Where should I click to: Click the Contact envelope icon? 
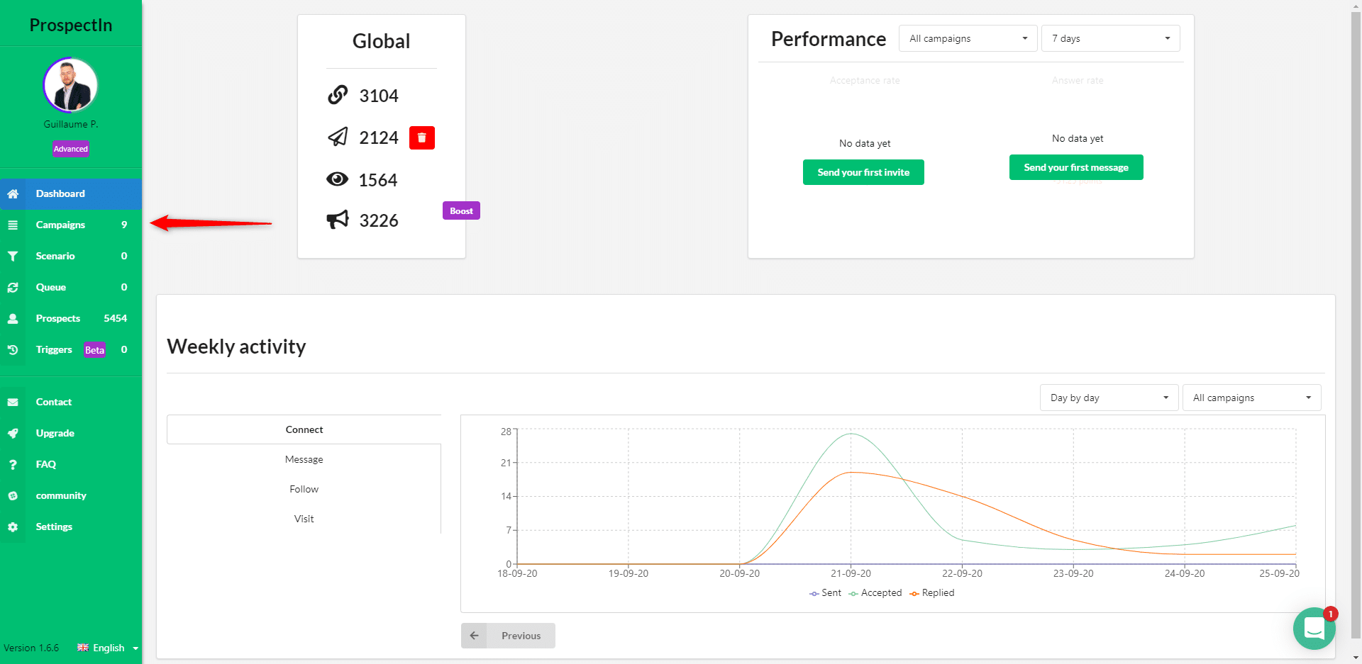pyautogui.click(x=13, y=402)
